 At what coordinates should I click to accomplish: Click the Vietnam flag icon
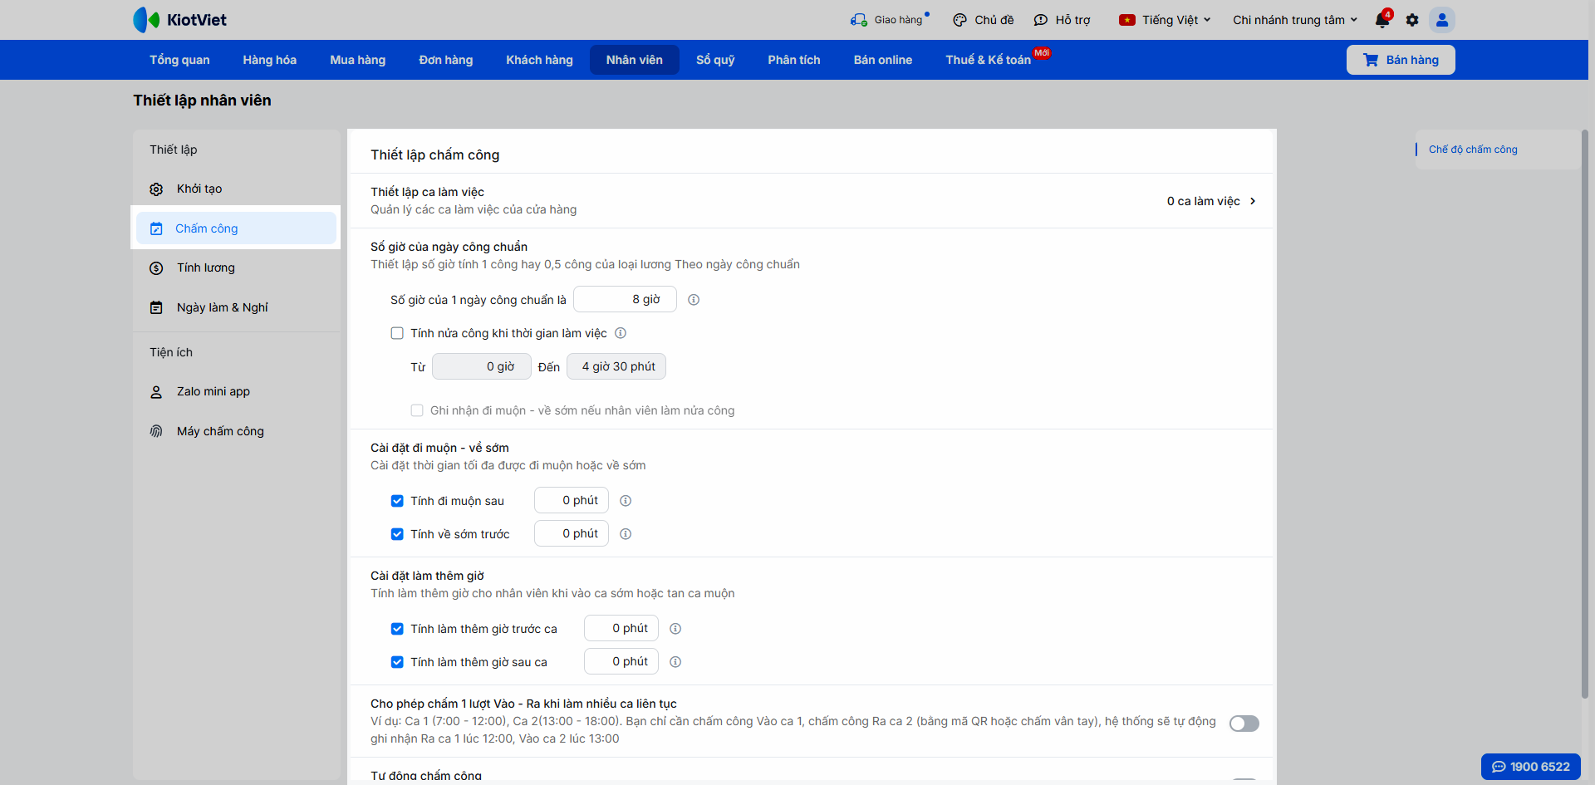coord(1127,20)
